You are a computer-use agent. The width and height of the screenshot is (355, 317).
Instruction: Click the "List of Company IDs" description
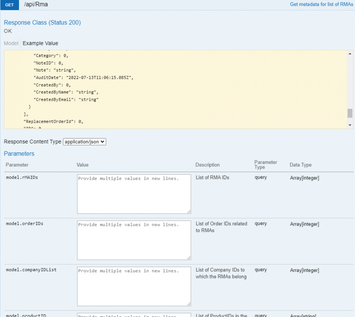click(x=221, y=273)
